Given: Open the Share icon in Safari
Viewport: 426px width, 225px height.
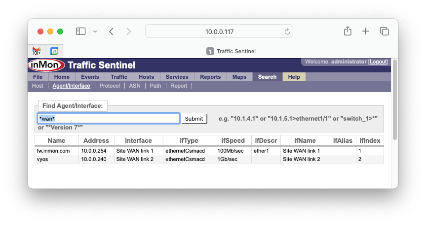Looking at the screenshot, I should tap(348, 31).
